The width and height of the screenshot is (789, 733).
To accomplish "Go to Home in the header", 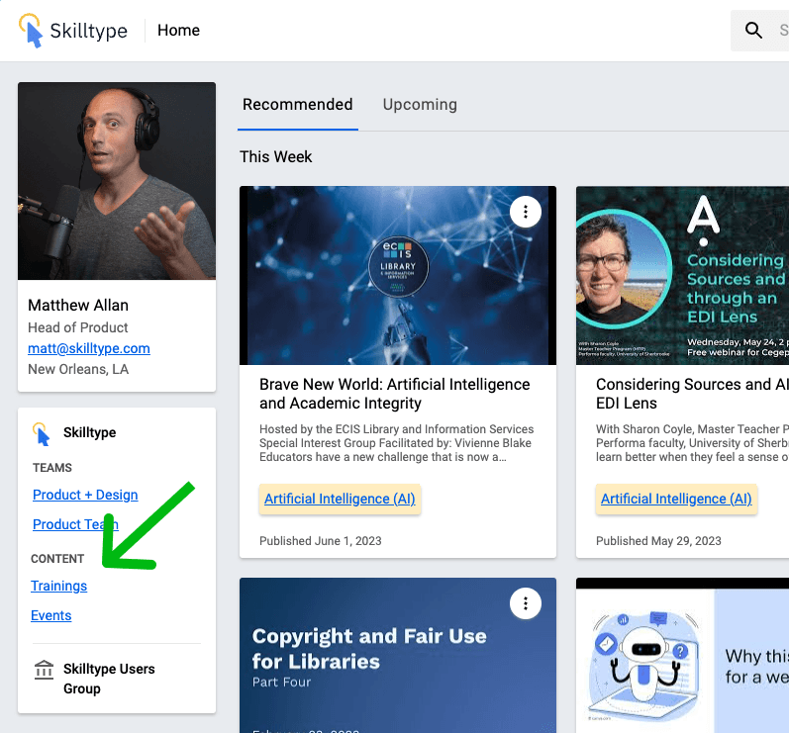I will click(x=178, y=30).
